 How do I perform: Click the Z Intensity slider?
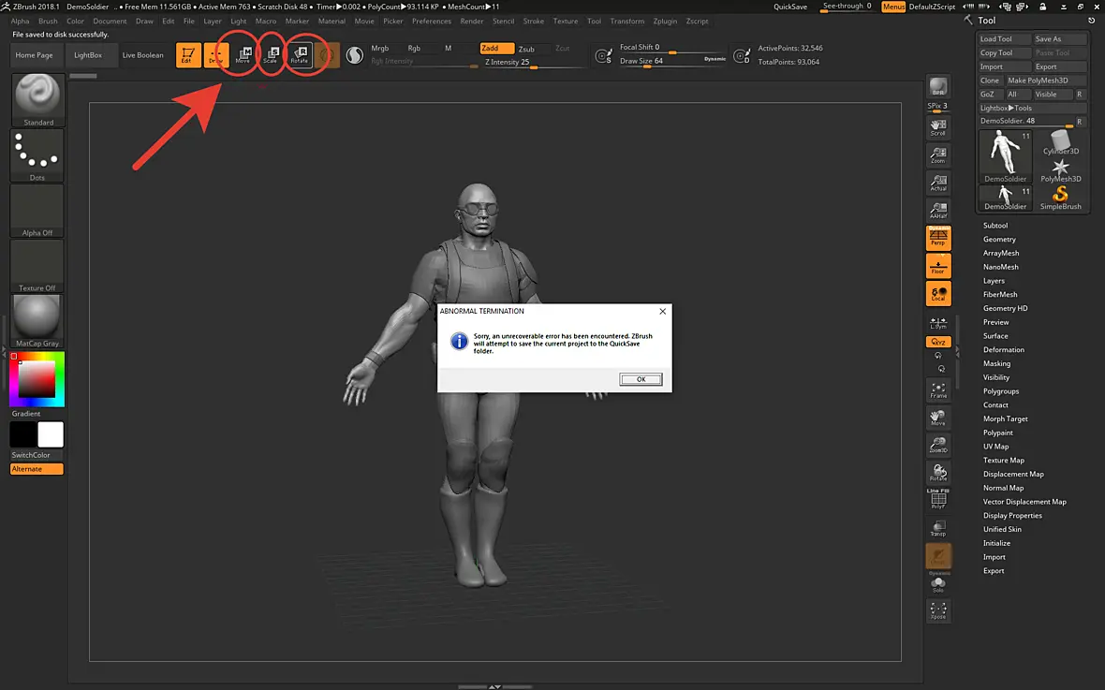click(534, 62)
